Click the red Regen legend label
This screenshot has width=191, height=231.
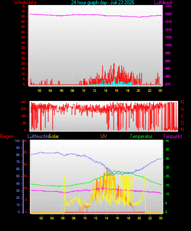[7, 136]
